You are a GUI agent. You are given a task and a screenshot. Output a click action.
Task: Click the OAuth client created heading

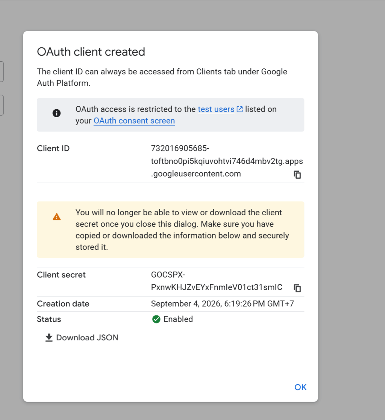click(91, 52)
